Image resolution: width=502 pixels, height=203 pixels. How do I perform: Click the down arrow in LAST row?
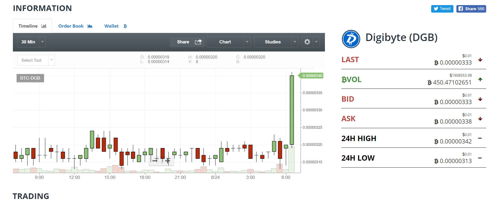[x=480, y=60]
